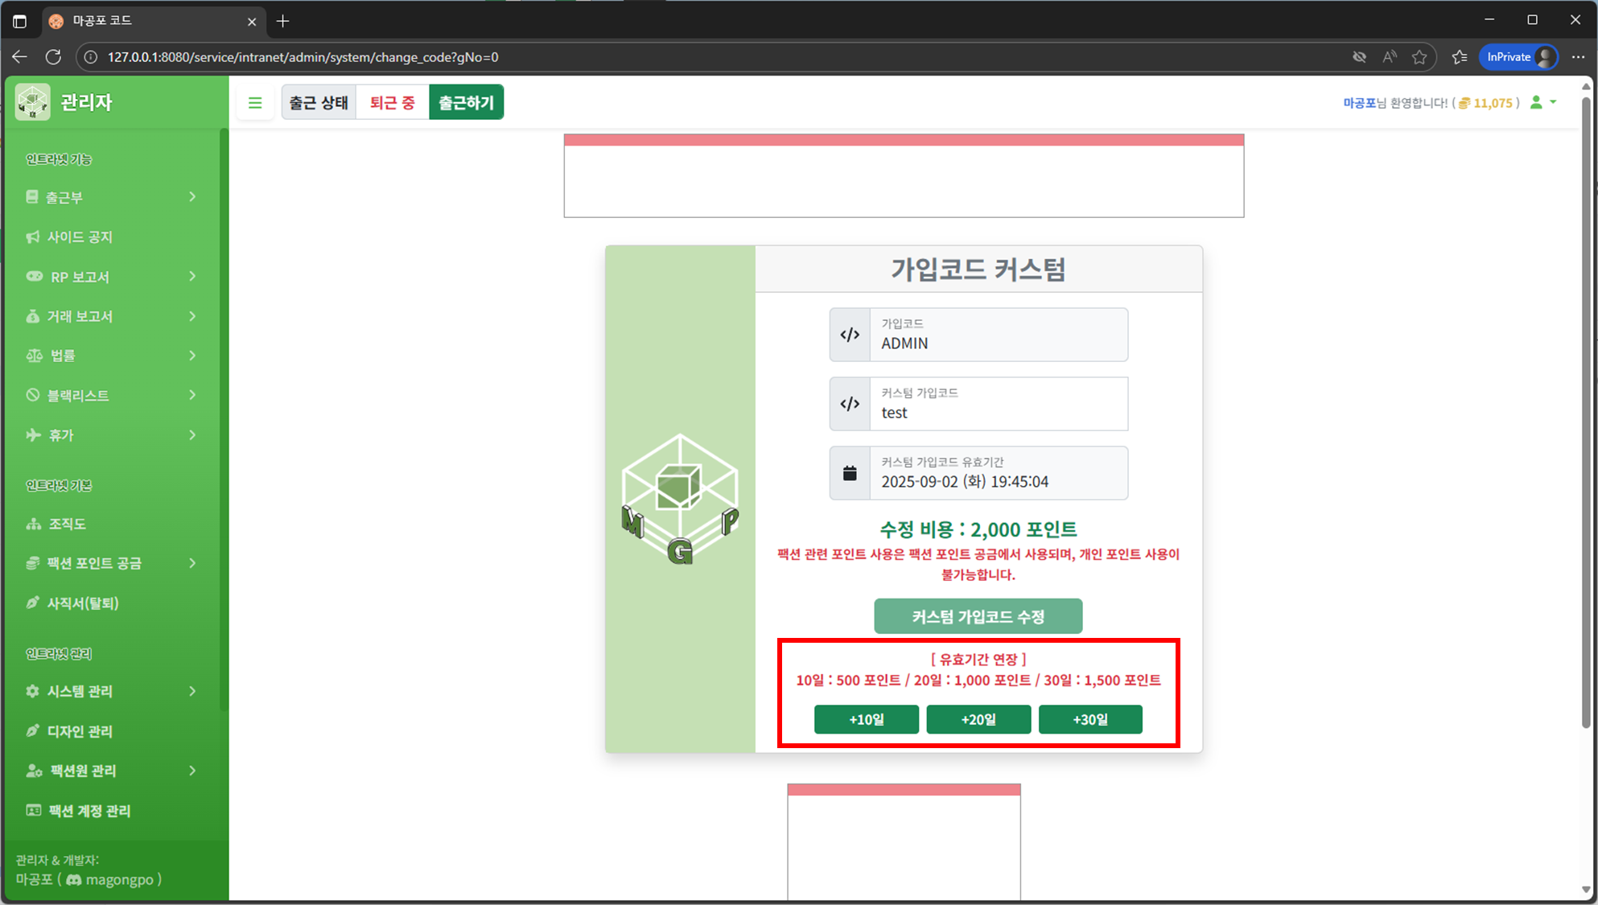Click the code icon beside 커스텀 가입코드

(x=850, y=404)
